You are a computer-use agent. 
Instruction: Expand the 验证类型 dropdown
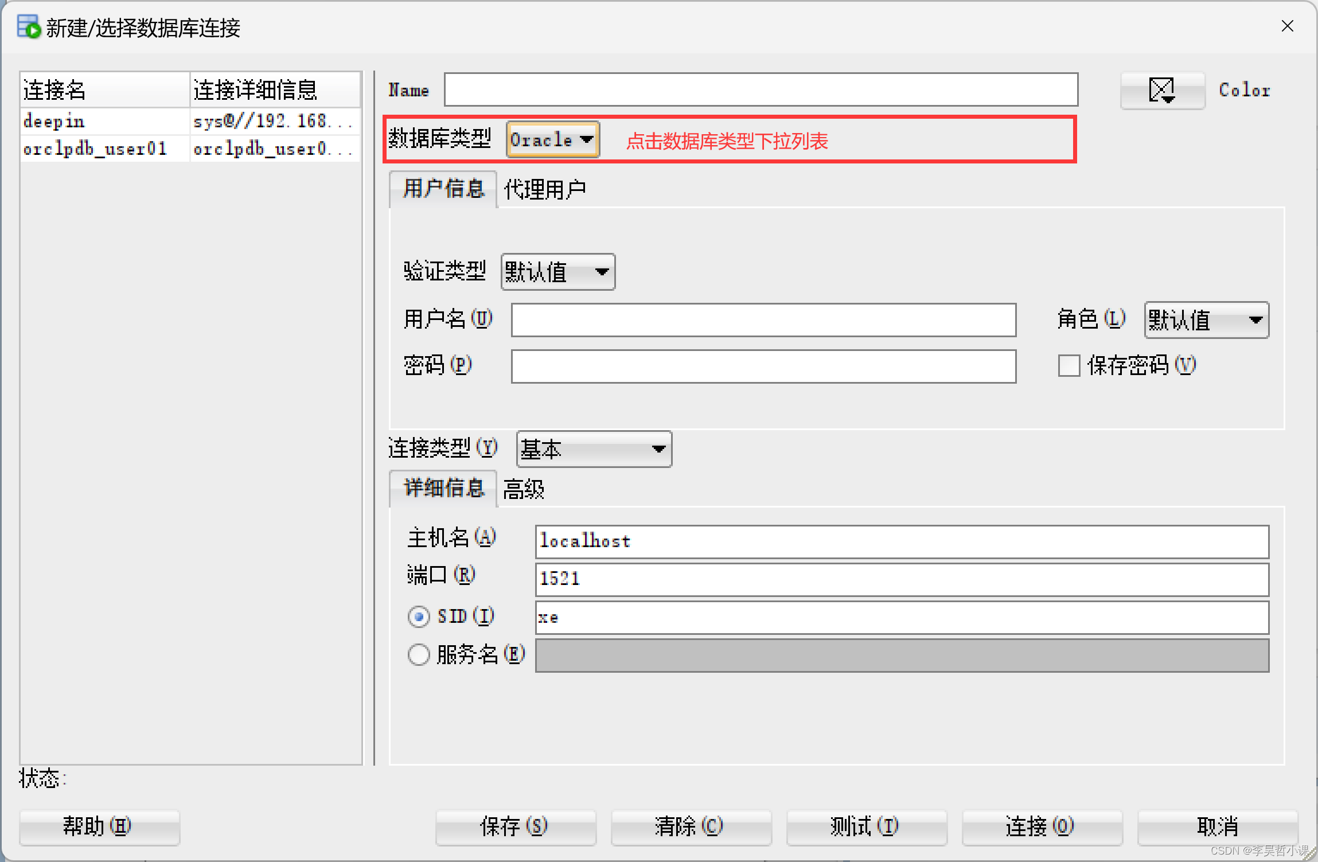[557, 272]
